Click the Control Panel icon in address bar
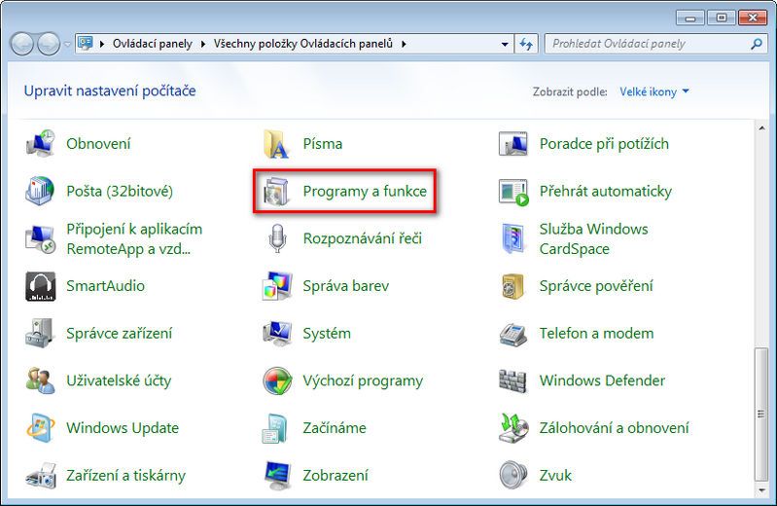Image resolution: width=777 pixels, height=506 pixels. [x=86, y=44]
